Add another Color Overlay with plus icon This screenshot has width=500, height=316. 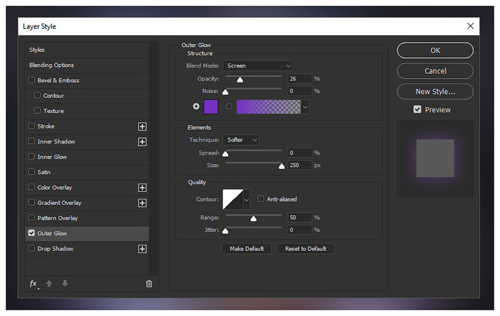pyautogui.click(x=142, y=188)
